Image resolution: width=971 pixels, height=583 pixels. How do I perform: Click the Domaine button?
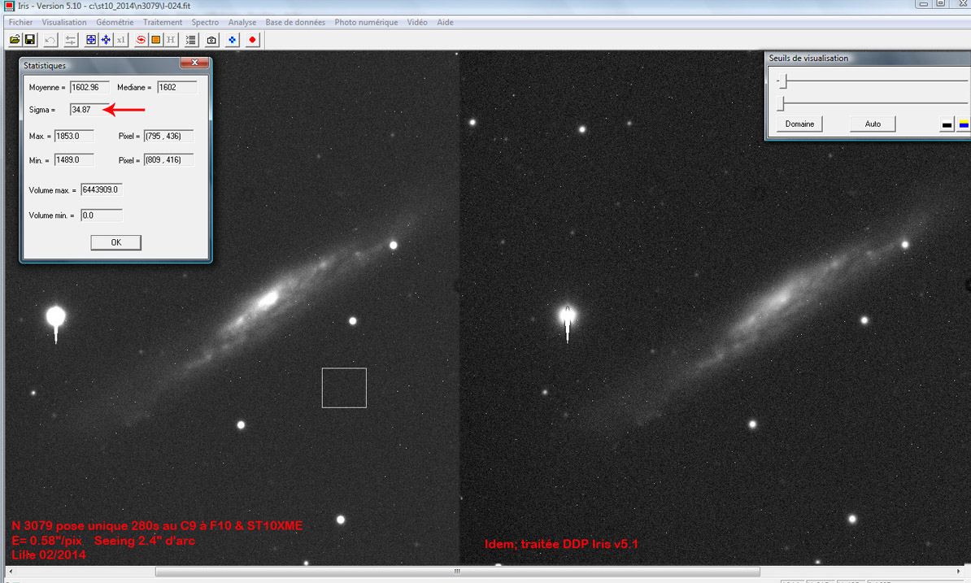click(x=799, y=124)
